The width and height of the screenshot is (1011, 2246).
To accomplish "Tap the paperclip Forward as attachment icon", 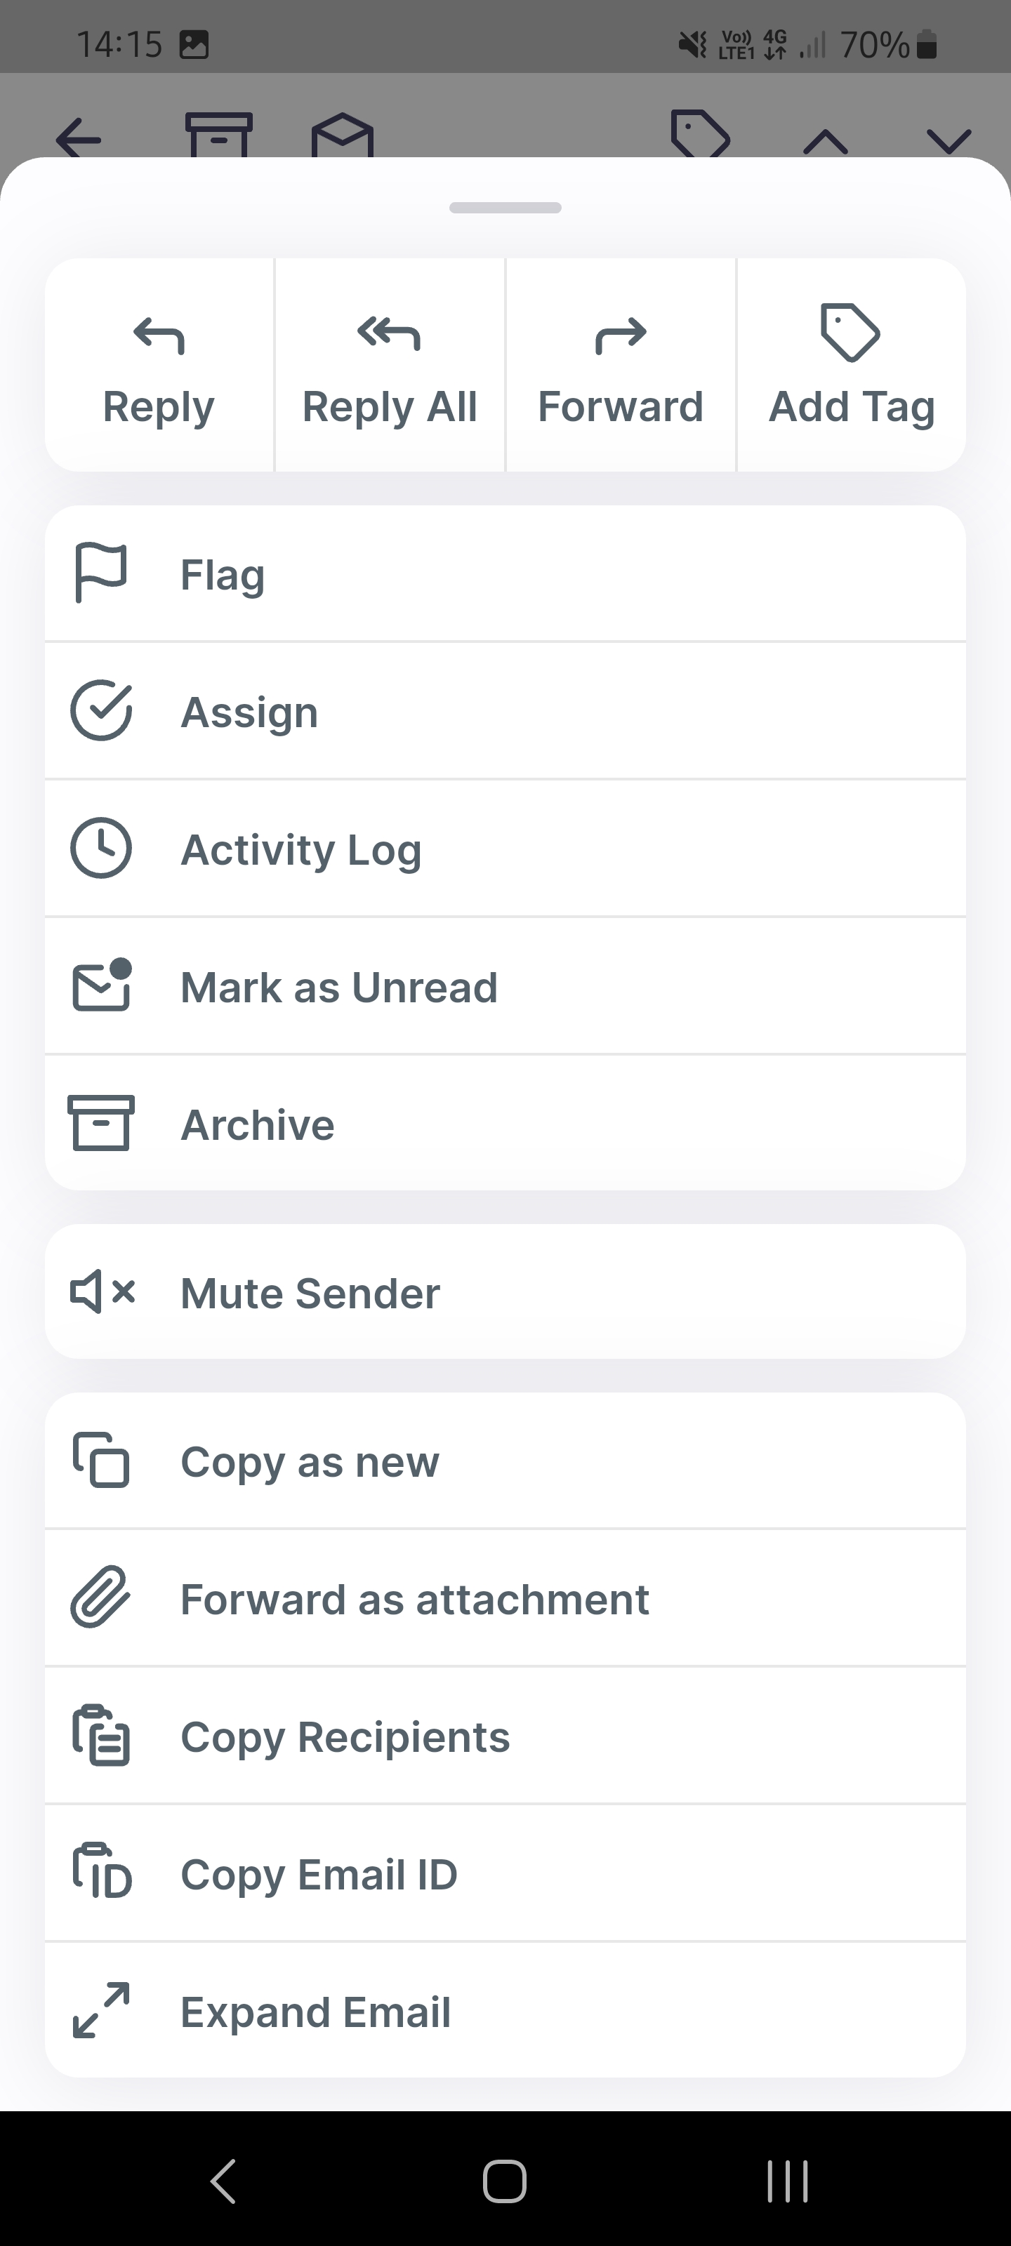I will pyautogui.click(x=100, y=1597).
